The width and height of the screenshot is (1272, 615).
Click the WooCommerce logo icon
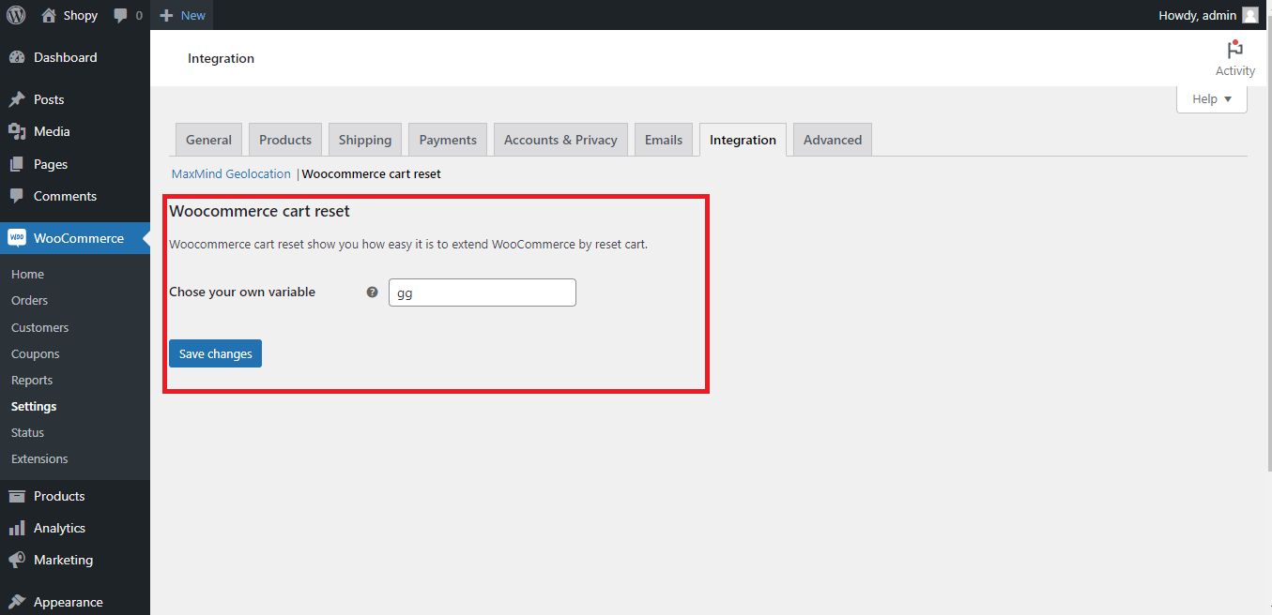click(x=17, y=238)
